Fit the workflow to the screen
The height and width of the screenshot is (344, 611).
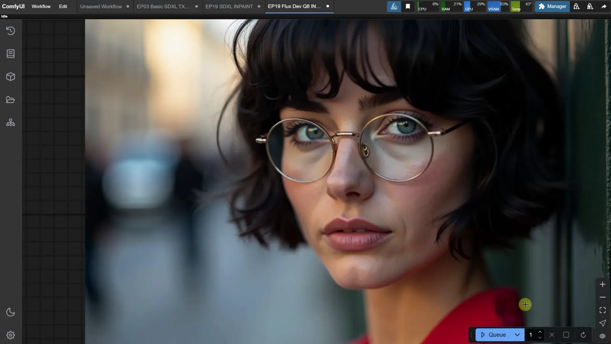(x=602, y=310)
